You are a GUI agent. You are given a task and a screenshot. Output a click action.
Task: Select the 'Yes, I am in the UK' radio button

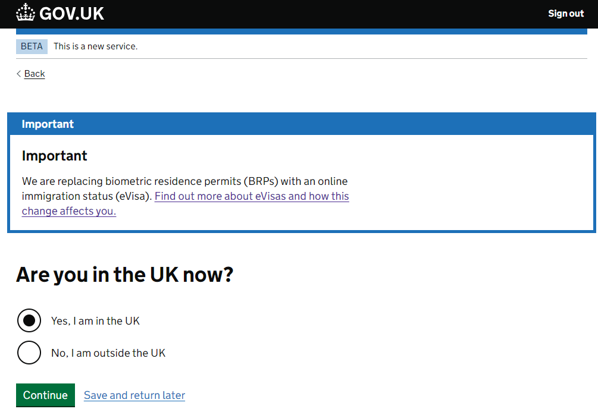(29, 320)
